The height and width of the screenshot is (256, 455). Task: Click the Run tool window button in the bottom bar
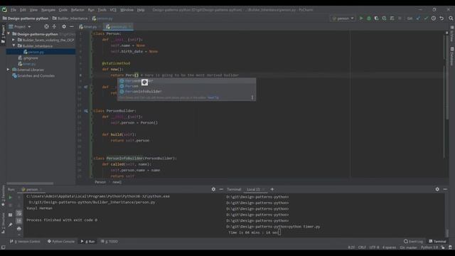pyautogui.click(x=88, y=242)
